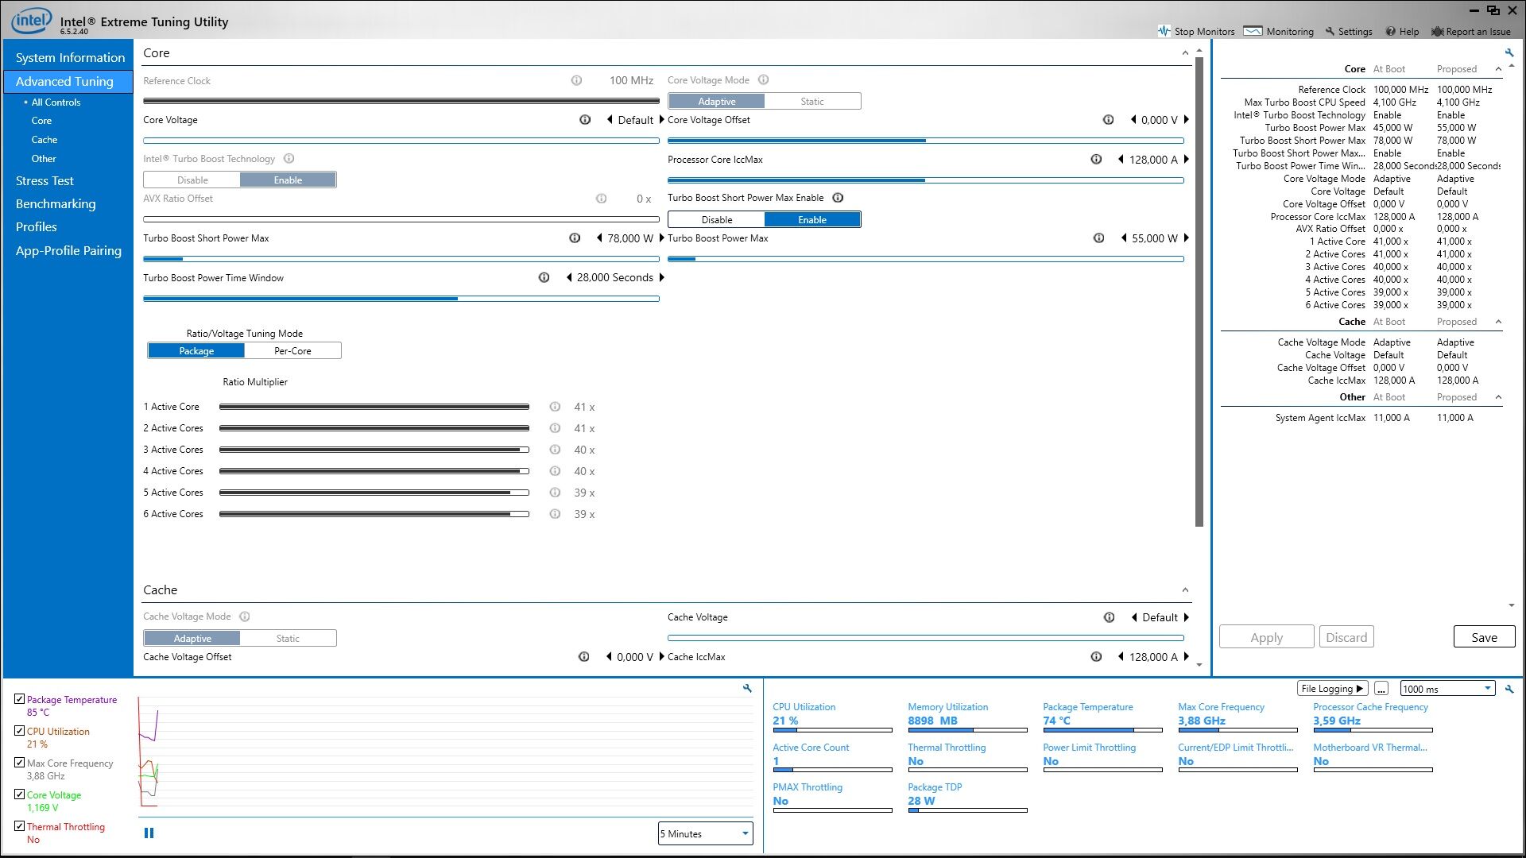
Task: Toggle the Core Voltage graph checkbox
Action: point(20,794)
